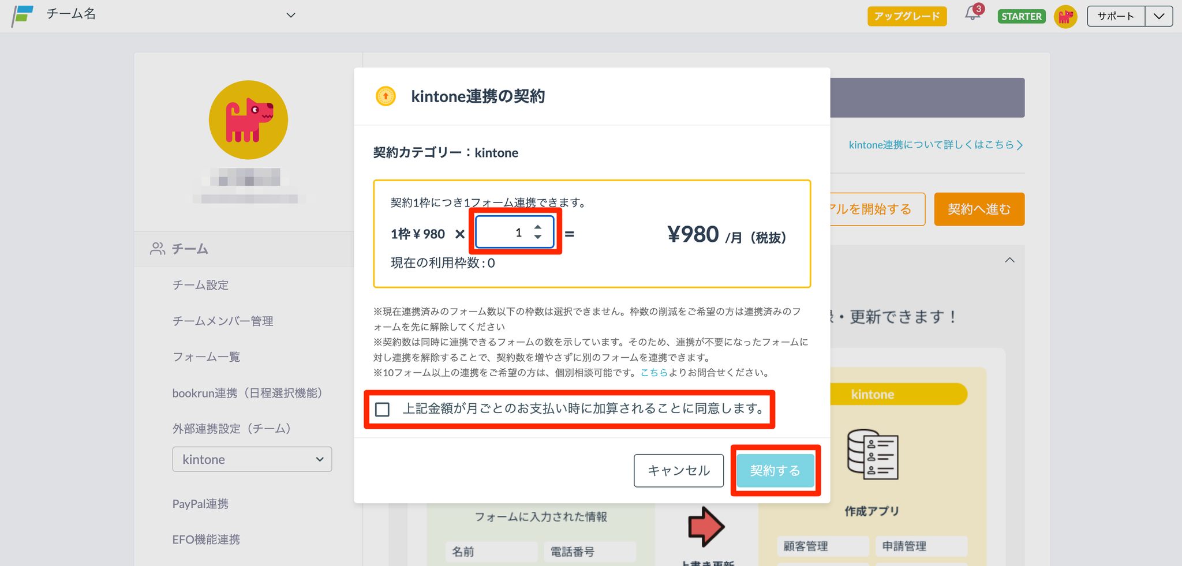Select PayPal連携 in the sidebar
The height and width of the screenshot is (566, 1182).
(x=200, y=504)
